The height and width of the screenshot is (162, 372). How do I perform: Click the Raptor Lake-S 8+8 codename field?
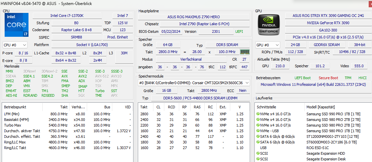click(76, 30)
